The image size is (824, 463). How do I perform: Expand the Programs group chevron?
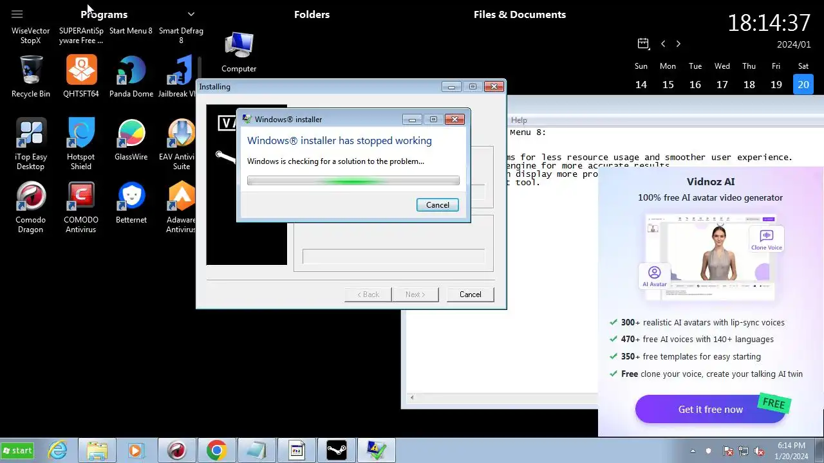[191, 14]
